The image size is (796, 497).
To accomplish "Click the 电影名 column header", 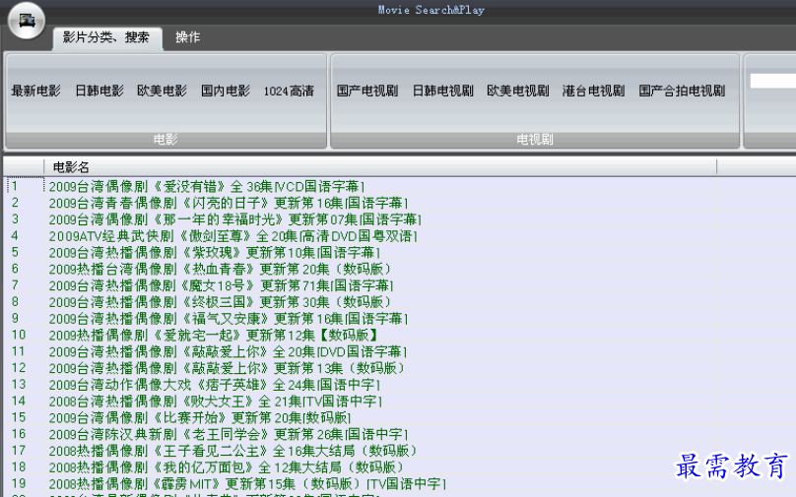I will [380, 167].
